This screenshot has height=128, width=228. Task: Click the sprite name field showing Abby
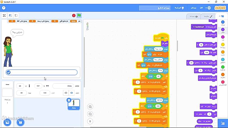[63, 86]
